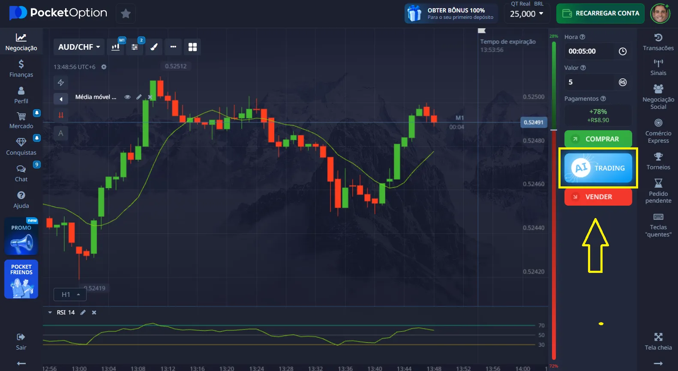The height and width of the screenshot is (371, 678).
Task: Open the indicators settings icon
Action: click(135, 47)
